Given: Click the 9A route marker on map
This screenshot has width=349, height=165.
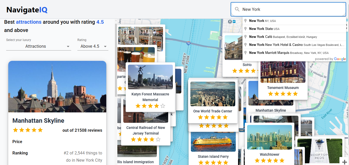Looking at the screenshot, I should pyautogui.click(x=220, y=38).
